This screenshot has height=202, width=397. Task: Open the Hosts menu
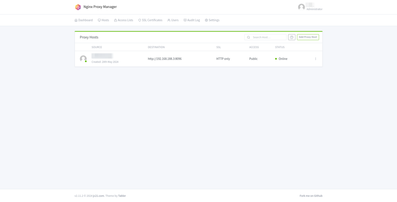pyautogui.click(x=103, y=20)
